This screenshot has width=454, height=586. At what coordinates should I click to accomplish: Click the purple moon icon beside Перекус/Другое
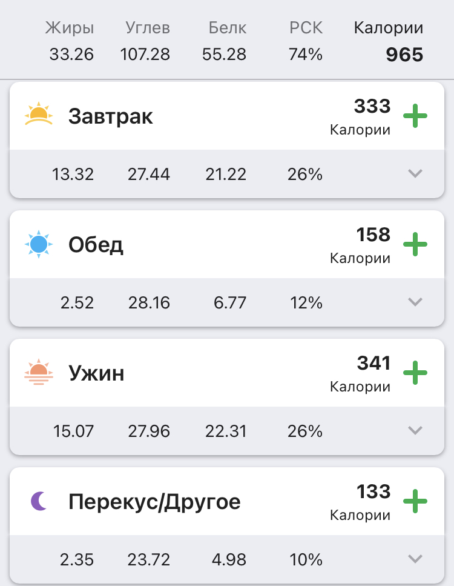pos(39,501)
